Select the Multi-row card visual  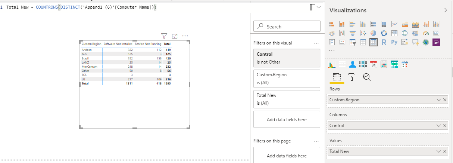click(331, 42)
